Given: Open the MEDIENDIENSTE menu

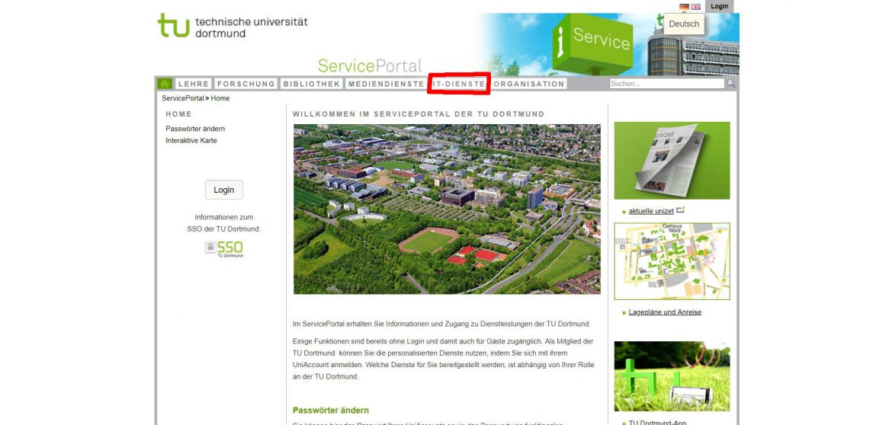Looking at the screenshot, I should tap(387, 84).
